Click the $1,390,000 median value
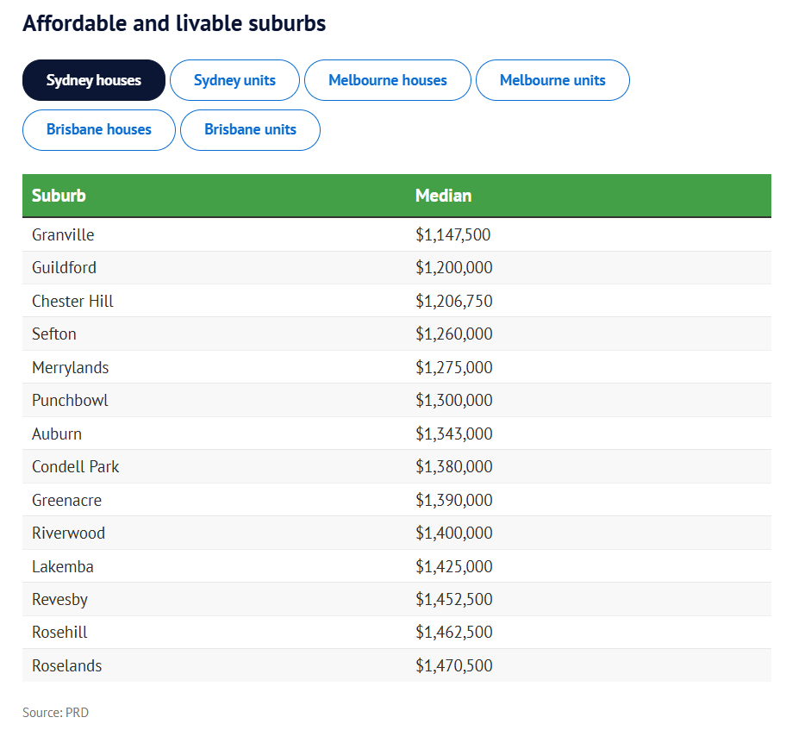The image size is (786, 730). 453,501
